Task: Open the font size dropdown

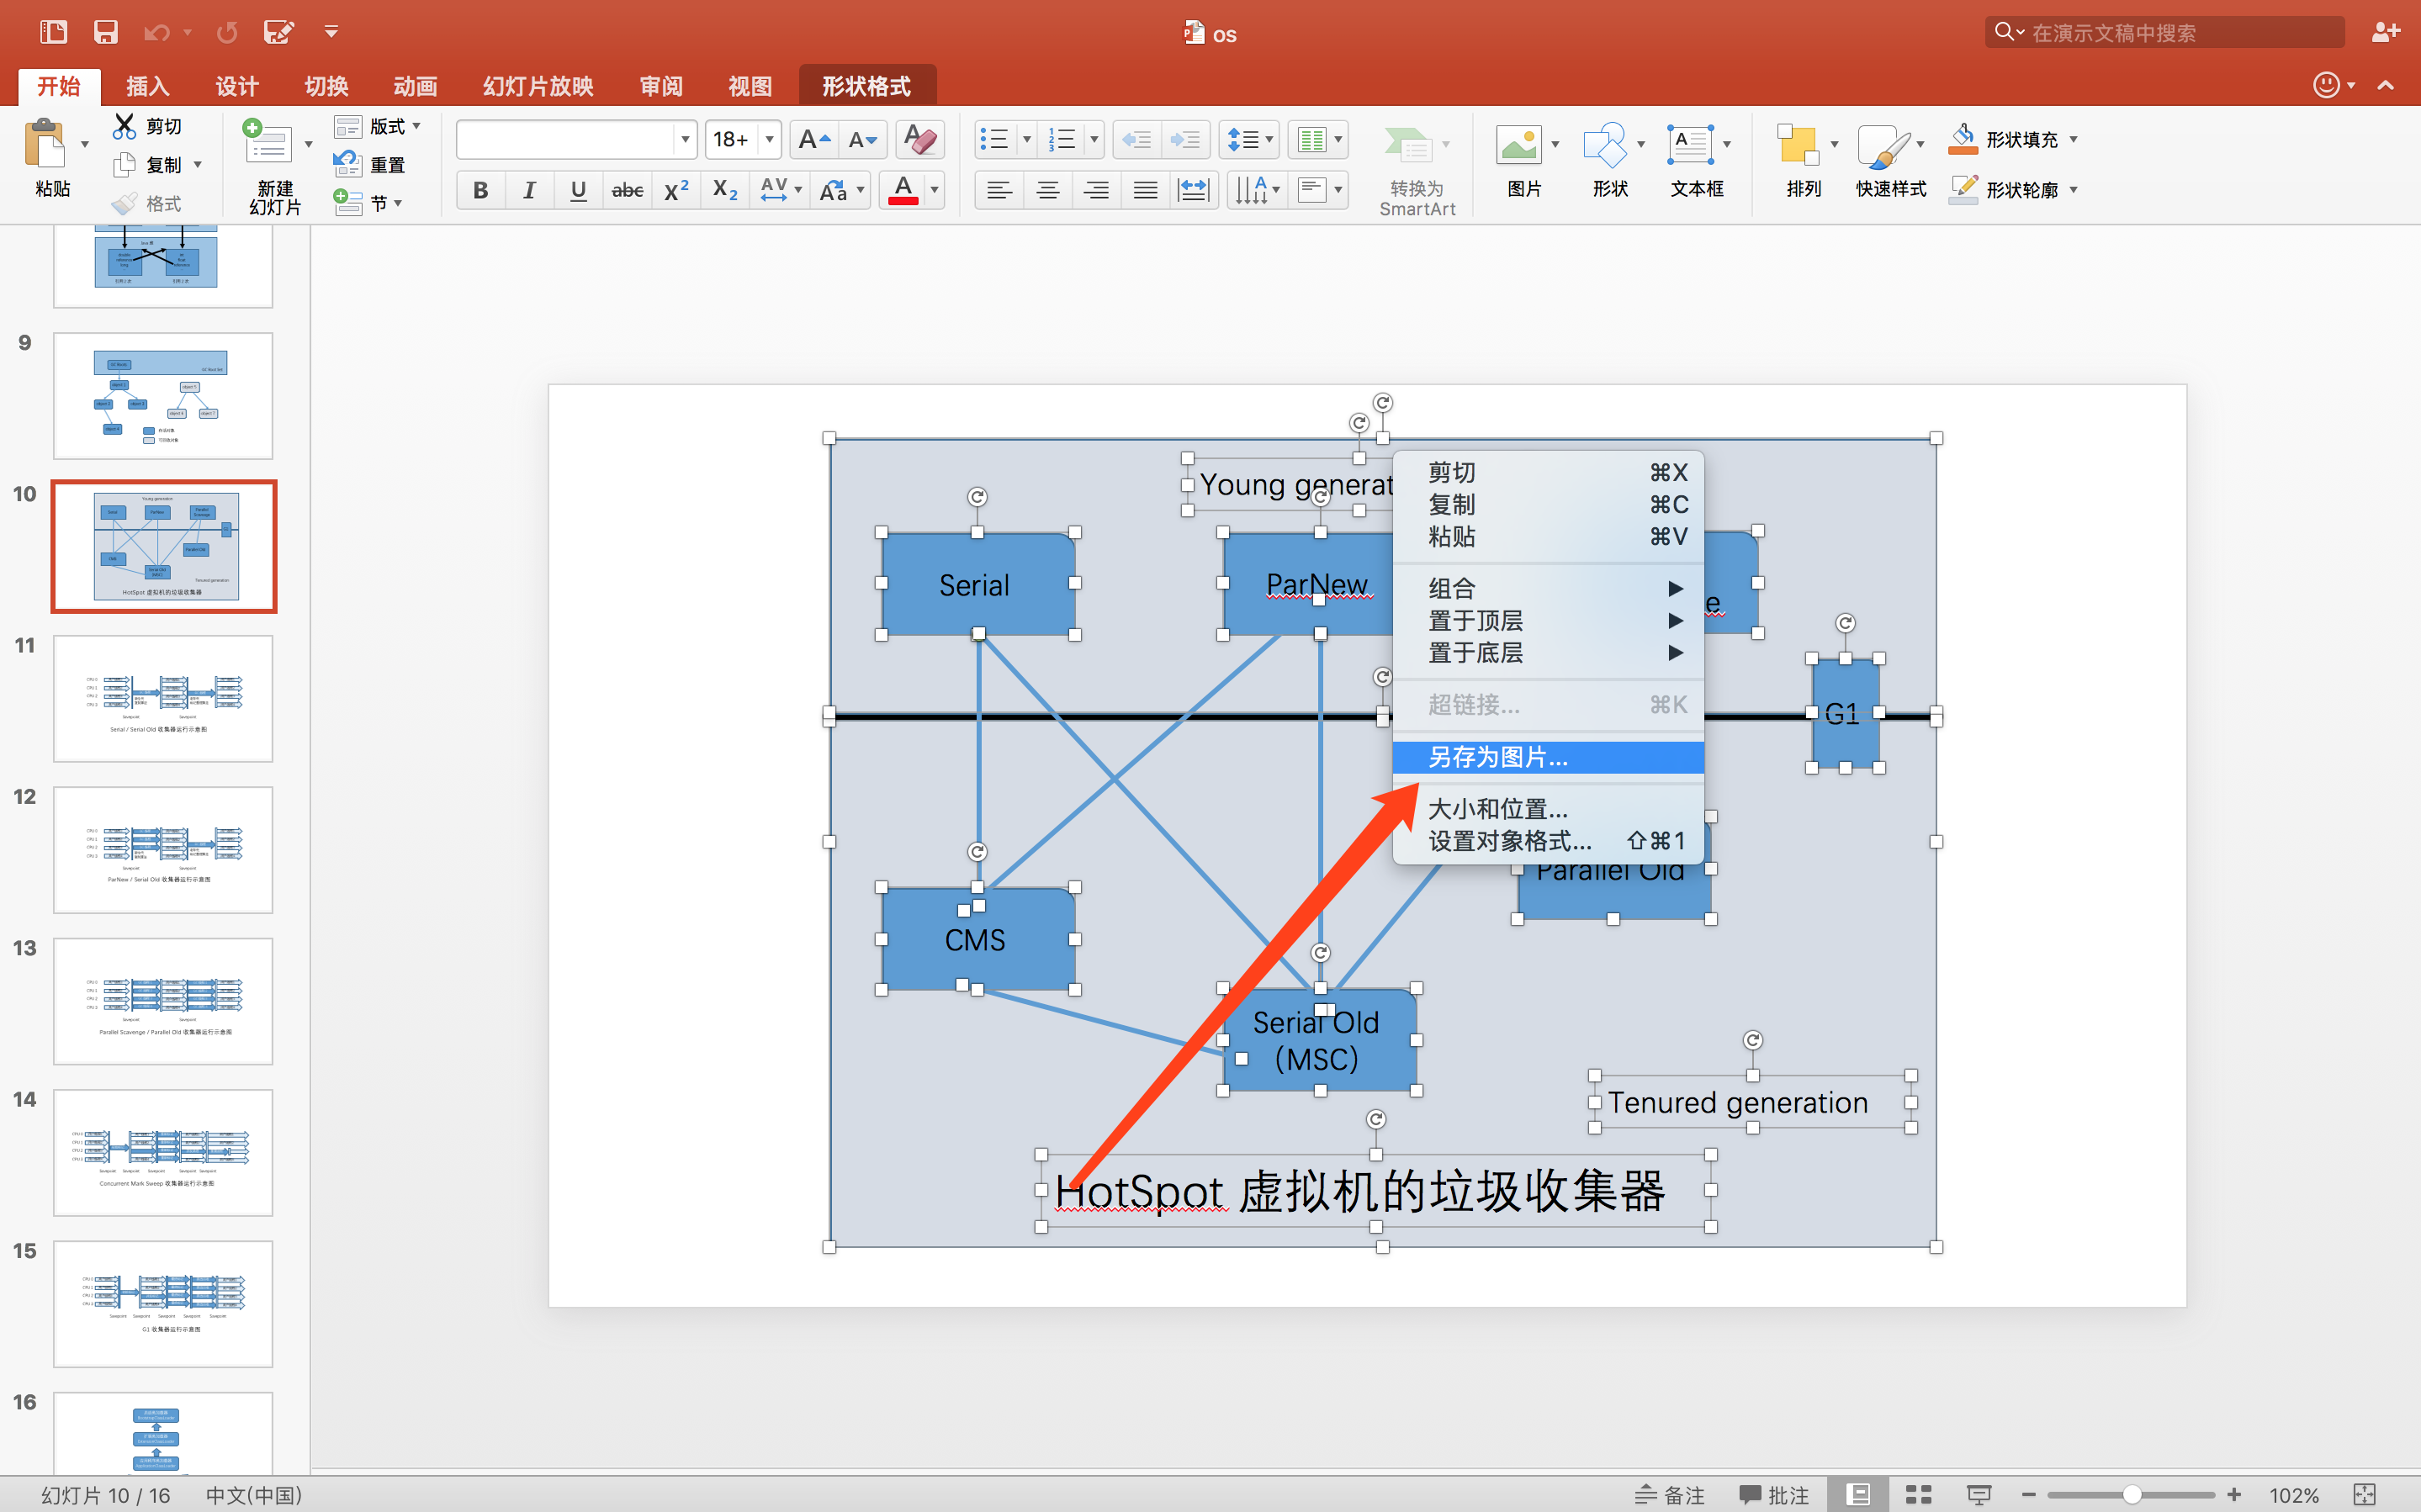Action: (x=769, y=139)
